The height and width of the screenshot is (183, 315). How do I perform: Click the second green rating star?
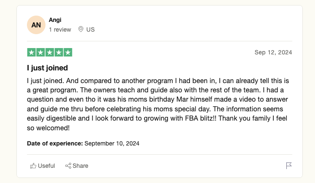tap(40, 52)
